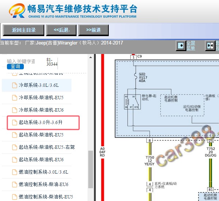This screenshot has height=201, width=219.
Task: Click the sidebar scrollbar thumb
Action: coord(91,169)
